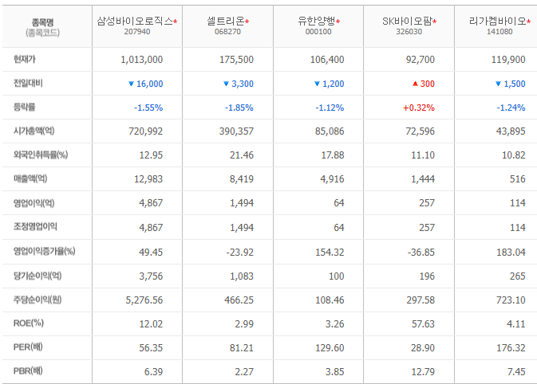Select the 영업이익증가율(%) row label
This screenshot has height=384, width=537.
click(x=44, y=251)
